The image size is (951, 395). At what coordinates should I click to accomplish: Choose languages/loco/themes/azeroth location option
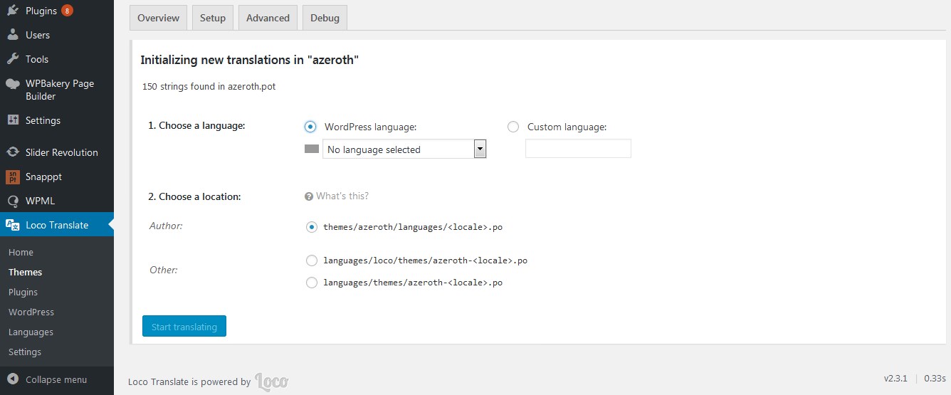click(311, 260)
